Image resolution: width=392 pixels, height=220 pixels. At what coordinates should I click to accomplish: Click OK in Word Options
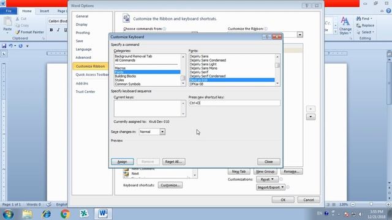click(283, 200)
